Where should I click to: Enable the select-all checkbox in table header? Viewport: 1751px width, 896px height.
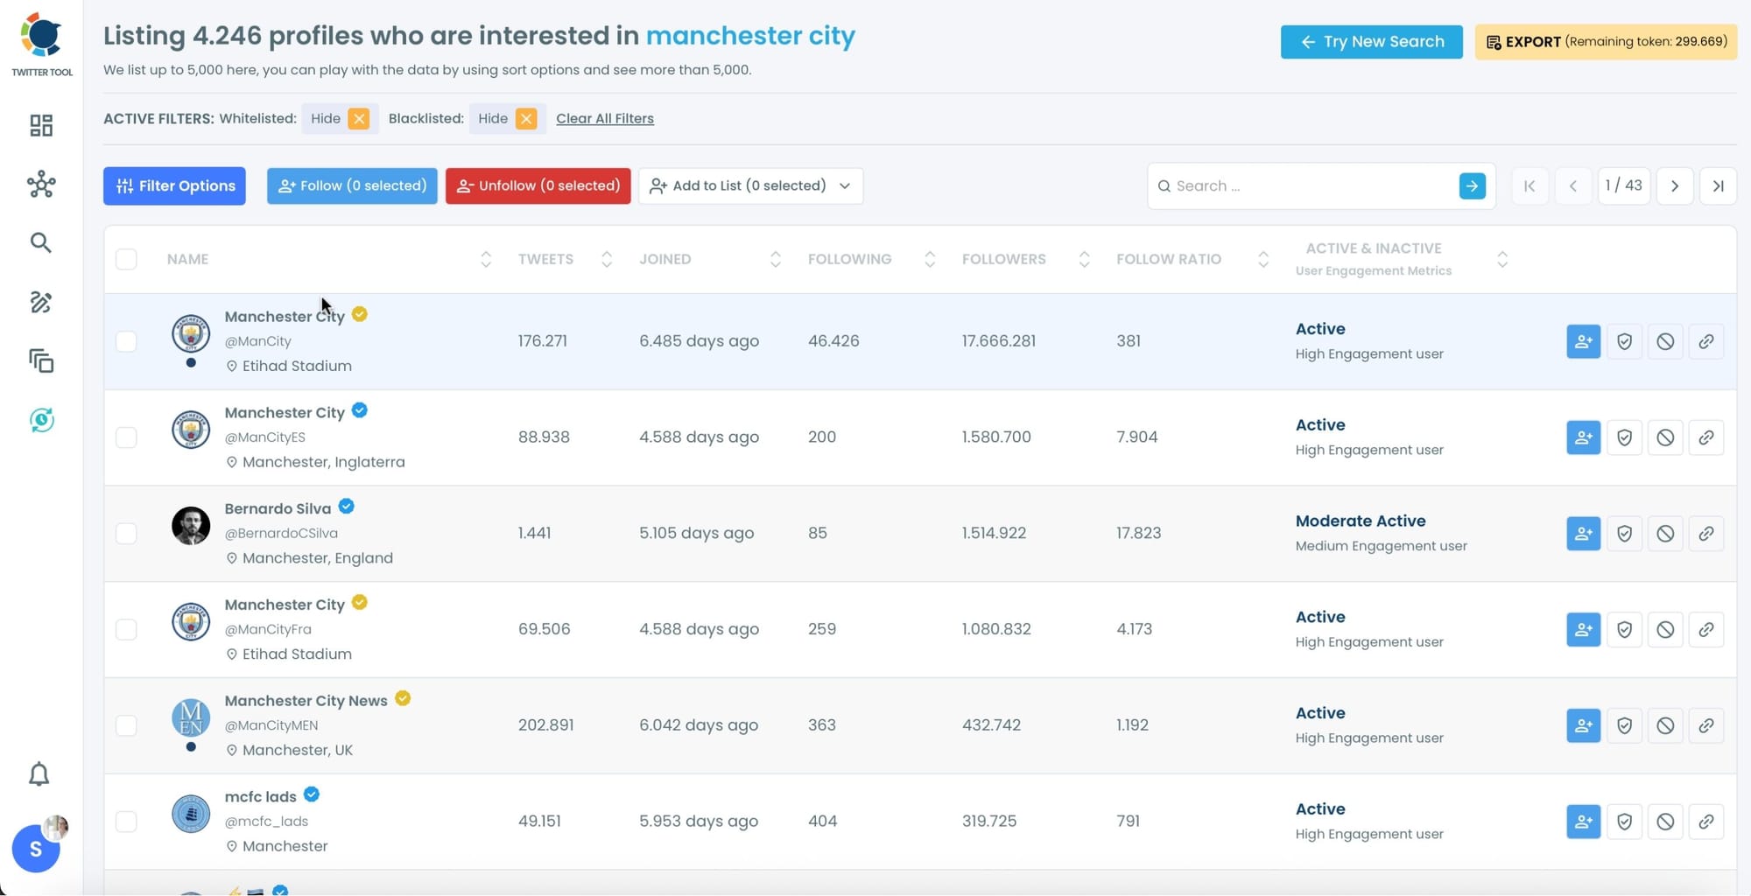(x=126, y=259)
